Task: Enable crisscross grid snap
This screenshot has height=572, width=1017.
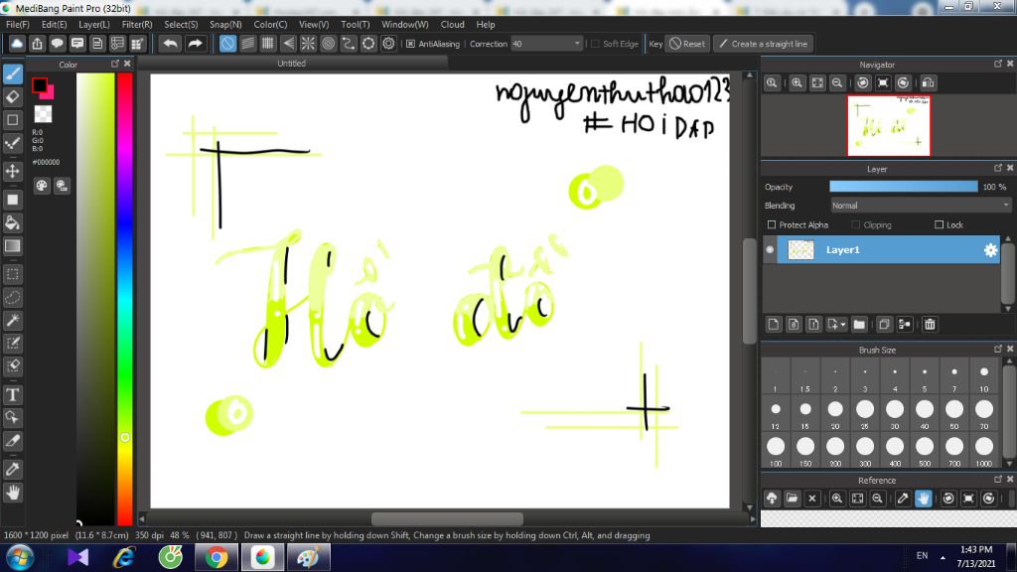Action: coord(268,44)
